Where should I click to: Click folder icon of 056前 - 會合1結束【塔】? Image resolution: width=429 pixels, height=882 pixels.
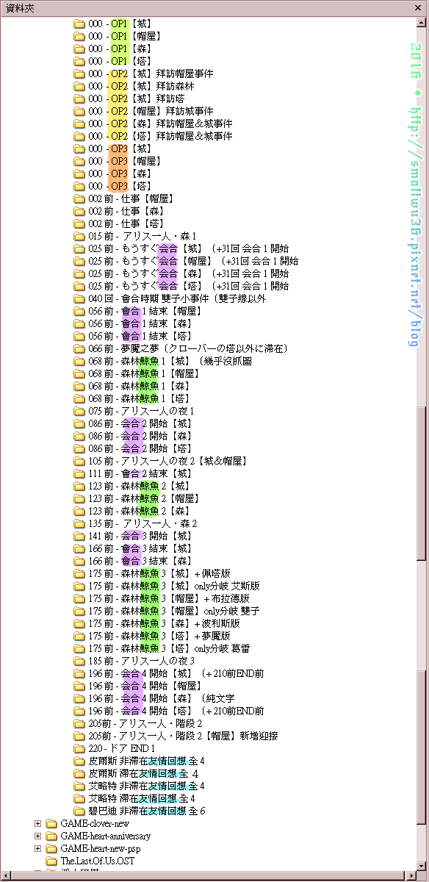[x=79, y=336]
